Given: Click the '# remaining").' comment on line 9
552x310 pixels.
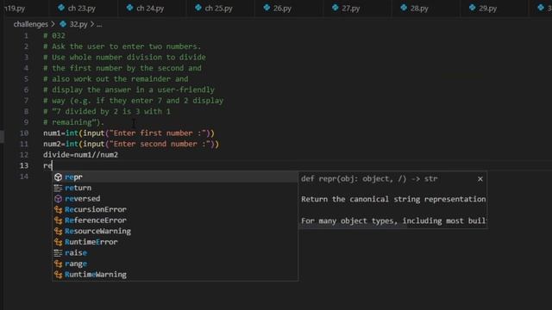Looking at the screenshot, I should (73, 122).
